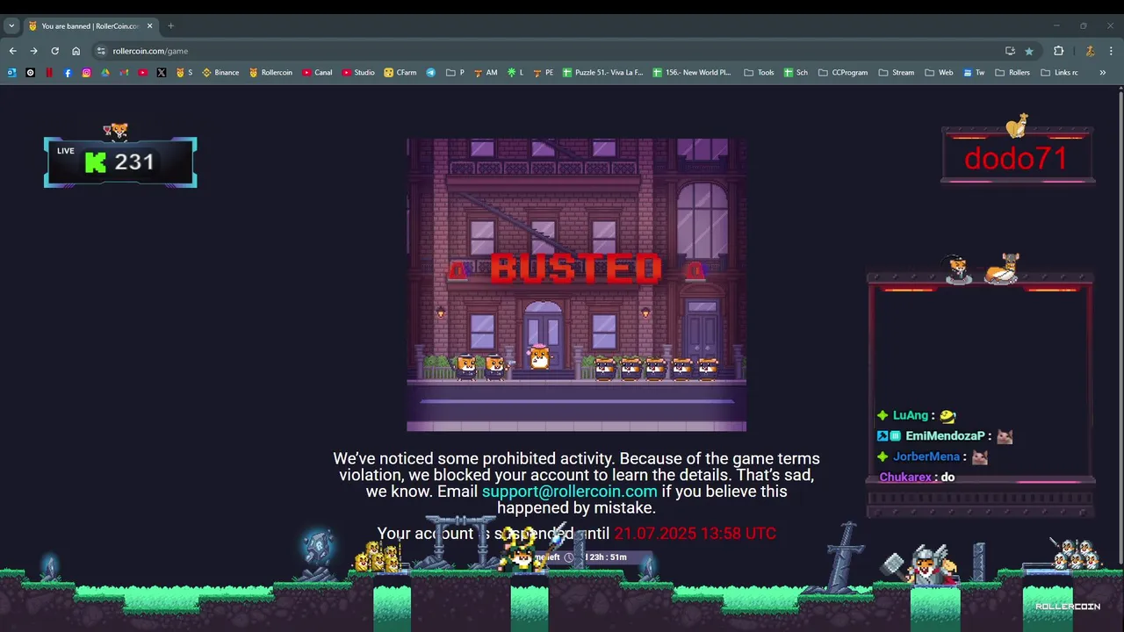Open the PE bookmark
Screen dimensions: 1124x632
543,73
